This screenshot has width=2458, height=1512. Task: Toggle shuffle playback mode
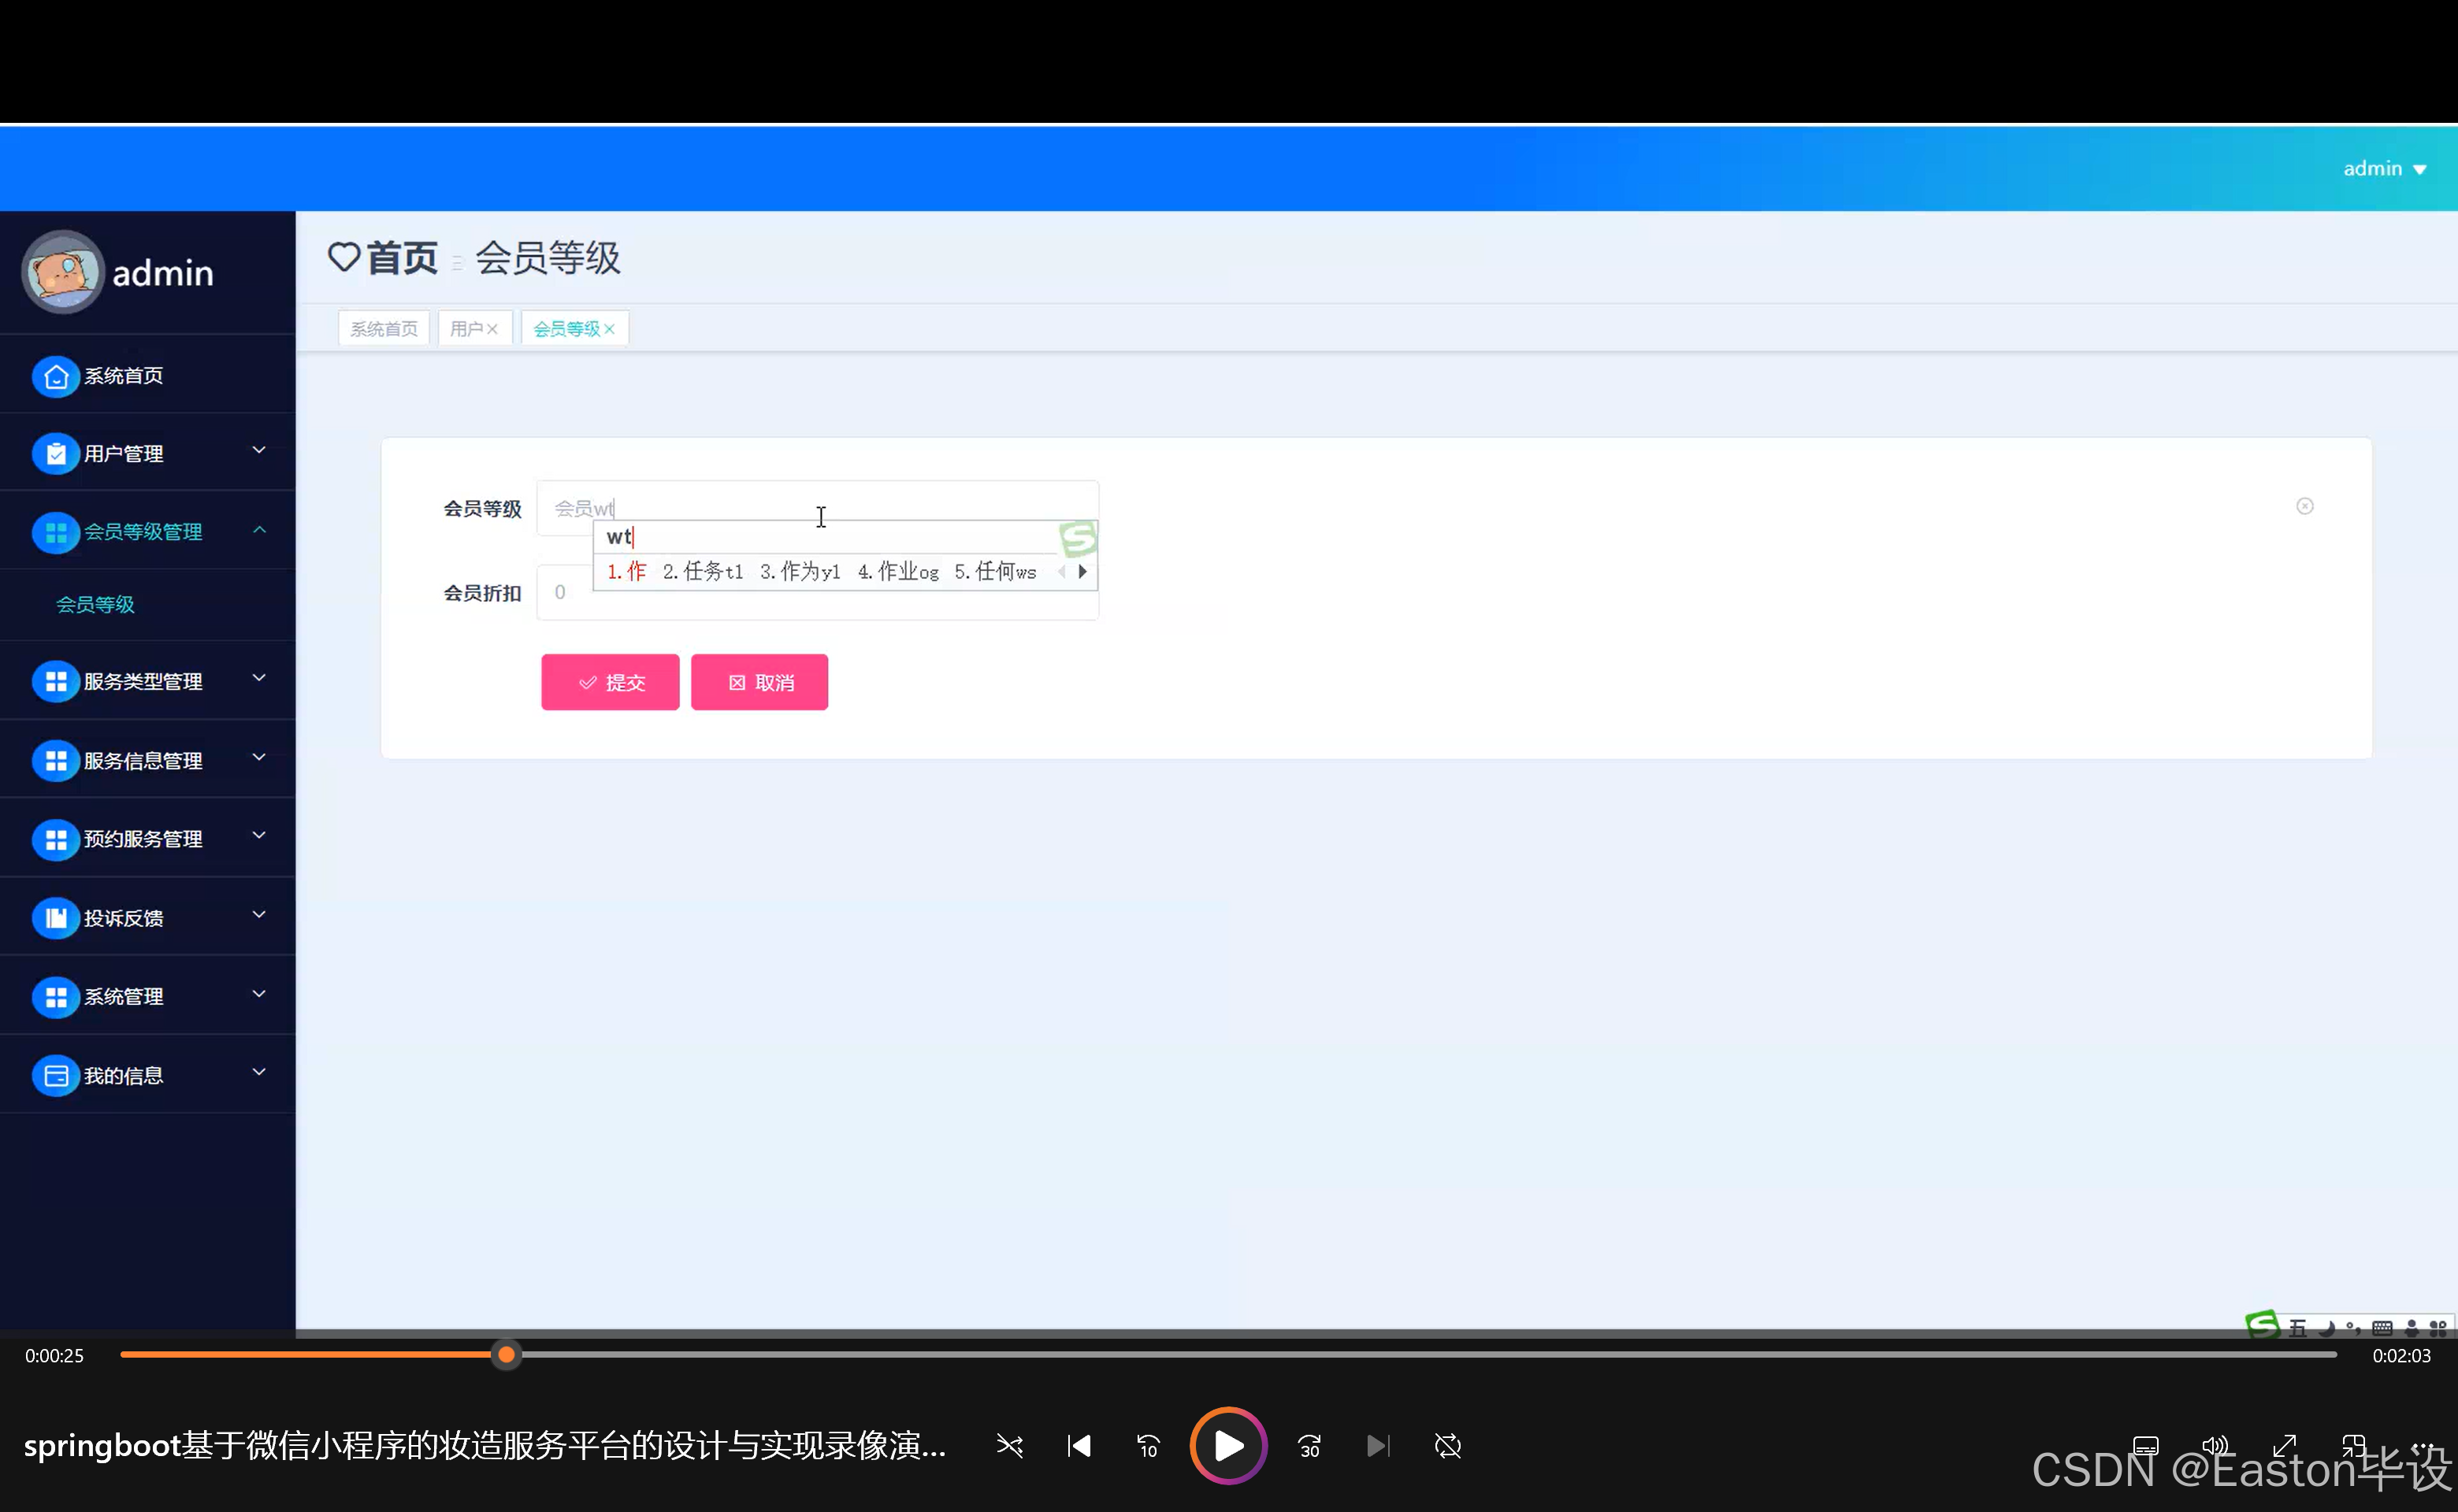point(1009,1446)
